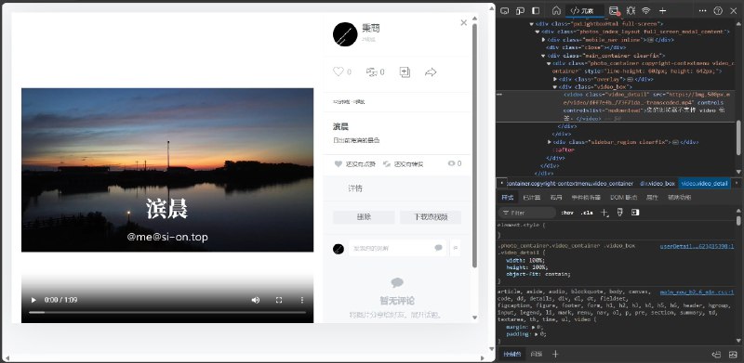
Task: Focus the styles Filter input
Action: [527, 213]
